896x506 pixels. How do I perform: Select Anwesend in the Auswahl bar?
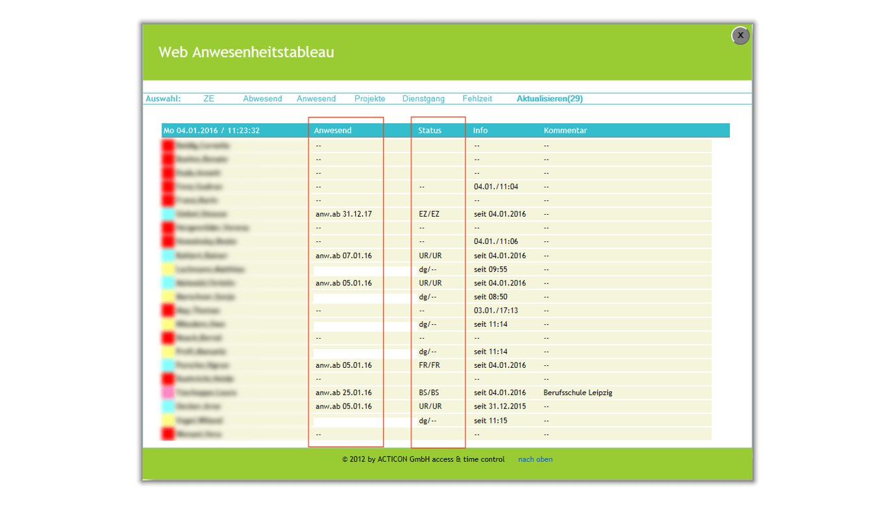pos(316,99)
